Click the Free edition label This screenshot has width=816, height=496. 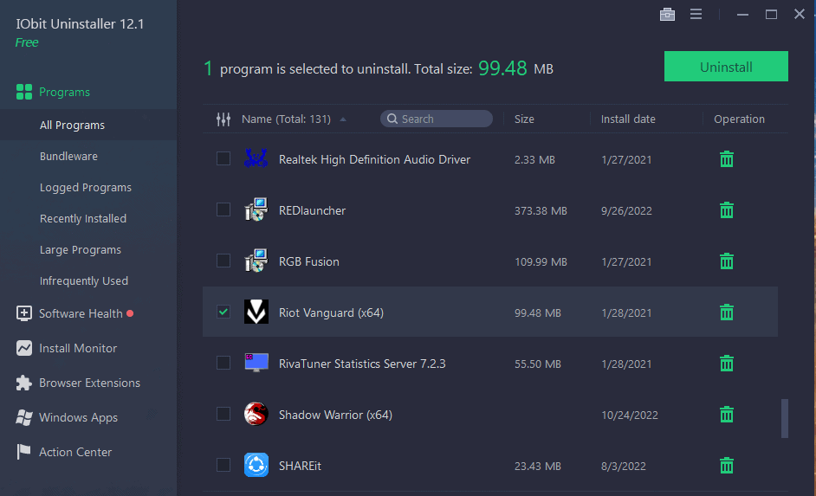click(27, 42)
